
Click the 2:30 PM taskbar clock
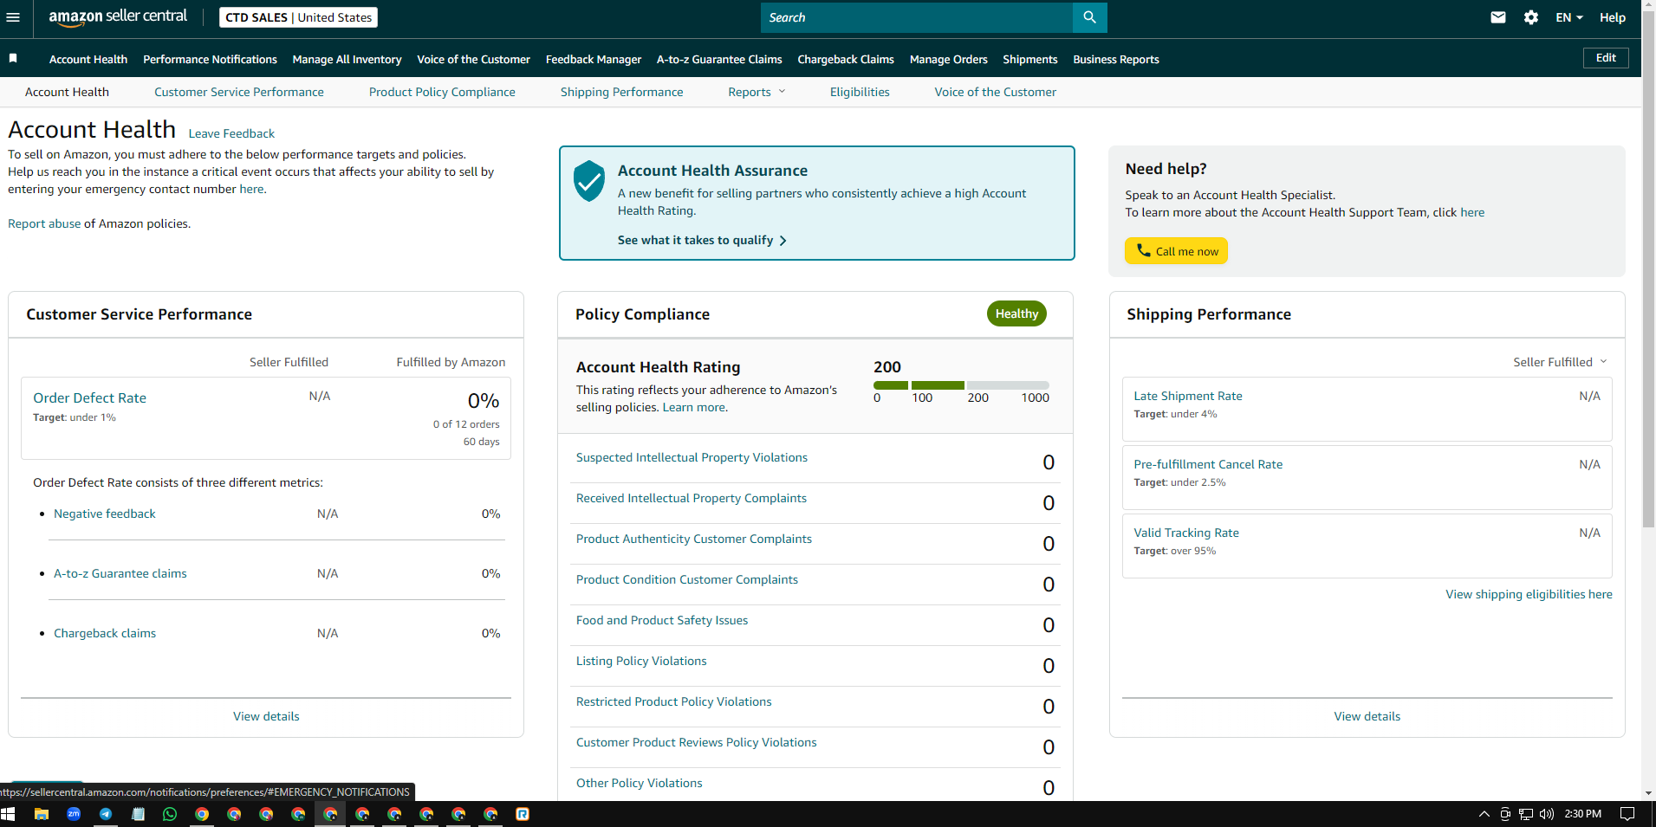coord(1582,814)
